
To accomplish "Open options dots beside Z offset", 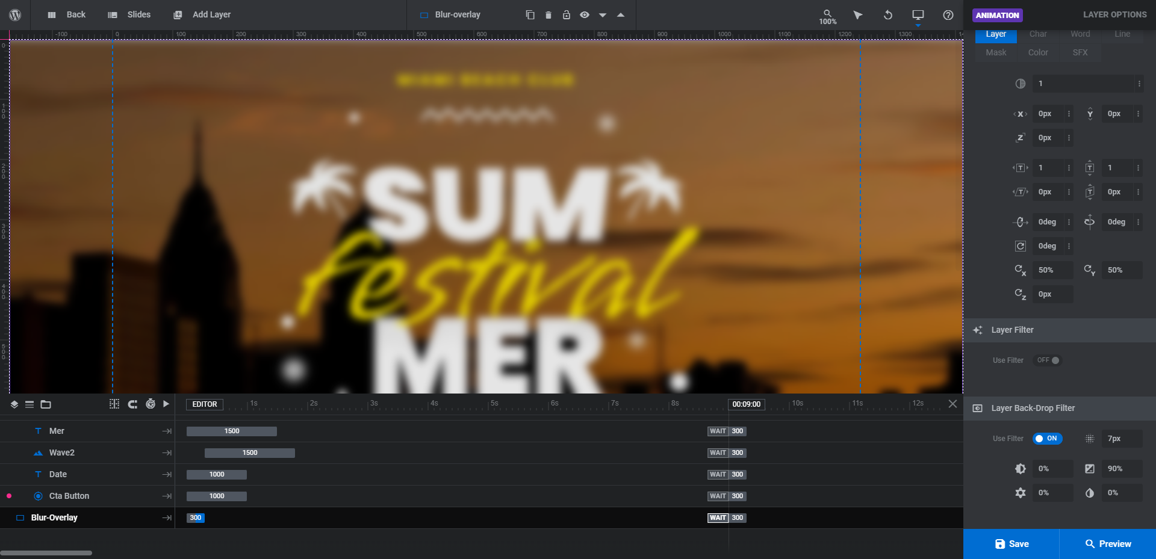I will [x=1069, y=138].
